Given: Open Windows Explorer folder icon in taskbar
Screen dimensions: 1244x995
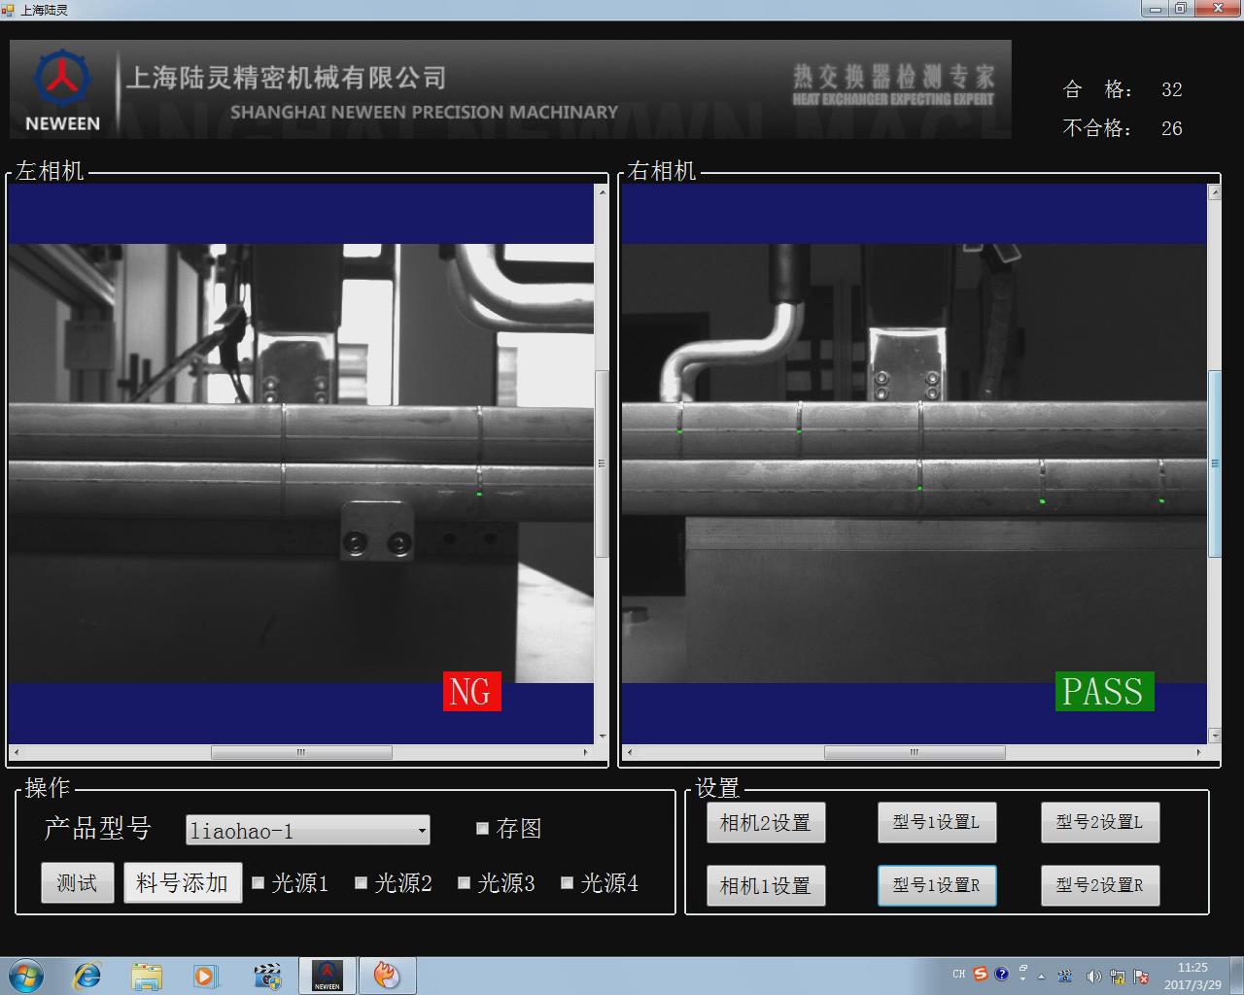Looking at the screenshot, I should (x=147, y=975).
